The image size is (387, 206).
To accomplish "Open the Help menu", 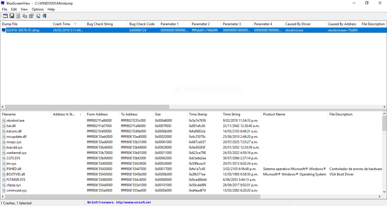I will click(x=51, y=9).
